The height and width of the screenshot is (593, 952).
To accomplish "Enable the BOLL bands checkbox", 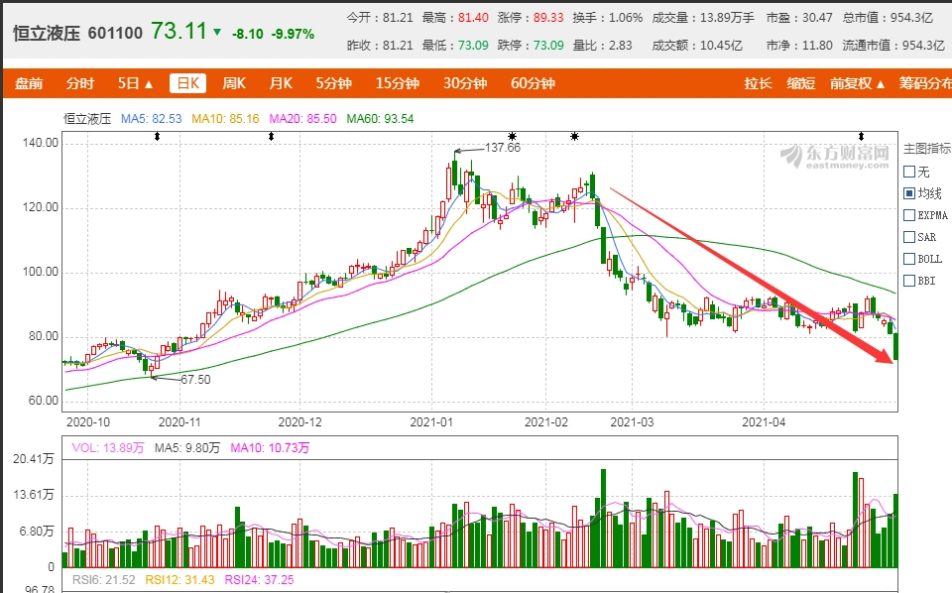I will pyautogui.click(x=908, y=259).
